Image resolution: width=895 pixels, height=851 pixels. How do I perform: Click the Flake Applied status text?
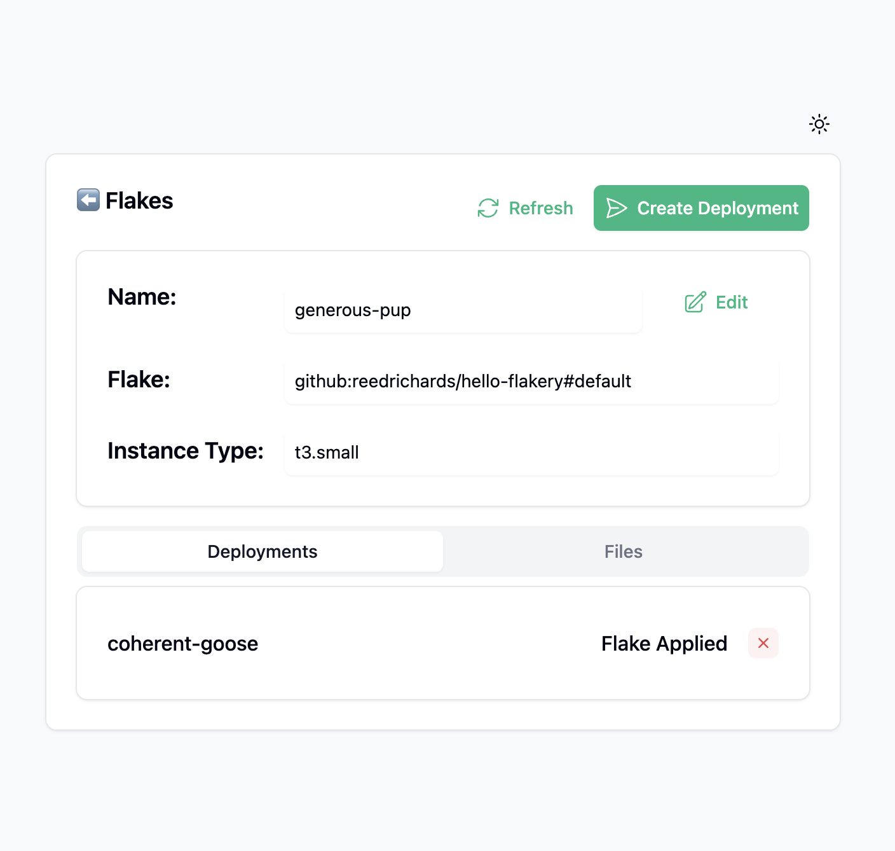(x=664, y=644)
